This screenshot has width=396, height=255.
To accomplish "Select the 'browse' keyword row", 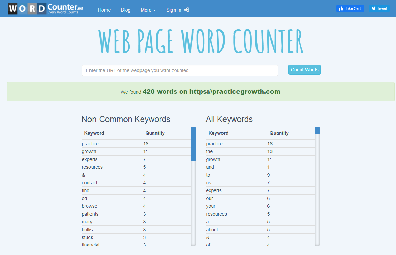I will tap(136, 206).
